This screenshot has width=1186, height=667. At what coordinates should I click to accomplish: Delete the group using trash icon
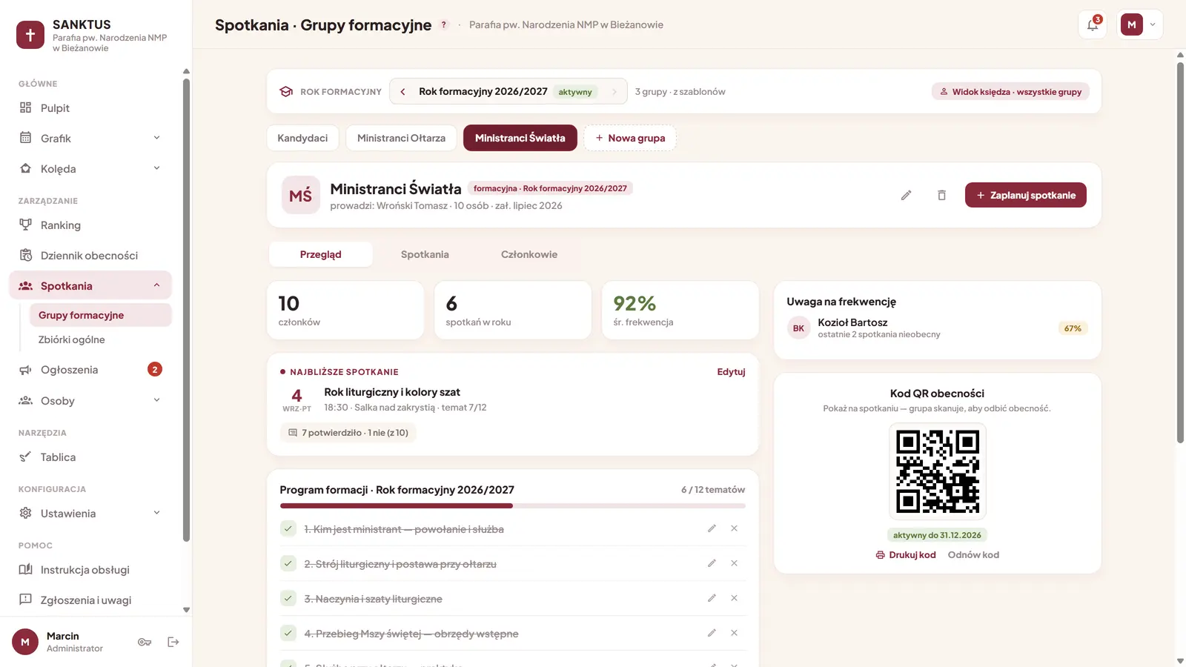[941, 195]
